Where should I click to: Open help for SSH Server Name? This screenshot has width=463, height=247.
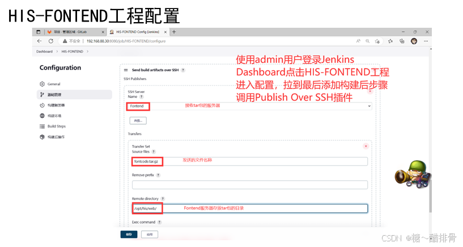point(142,97)
